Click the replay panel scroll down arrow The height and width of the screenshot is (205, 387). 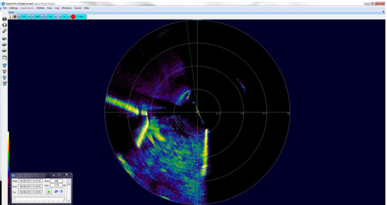69,201
